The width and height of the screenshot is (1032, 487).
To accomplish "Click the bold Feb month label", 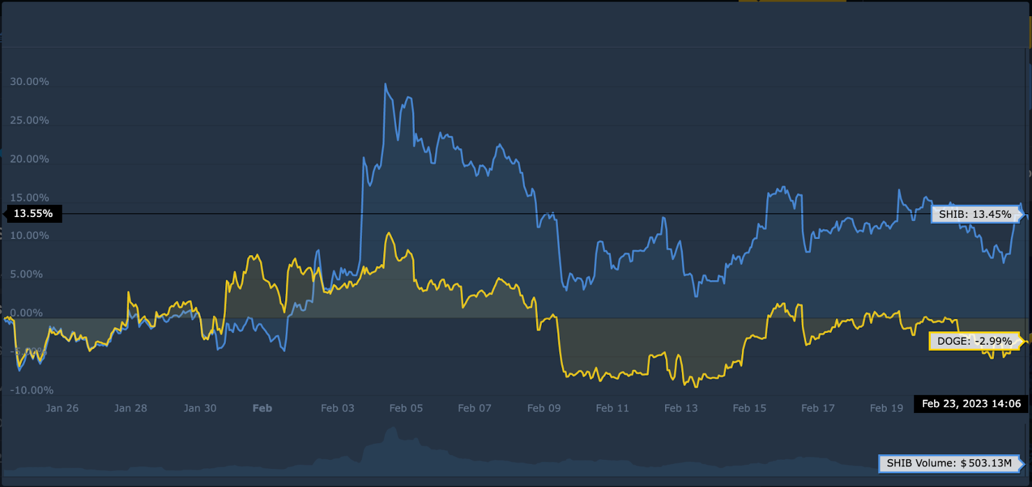I will click(262, 408).
